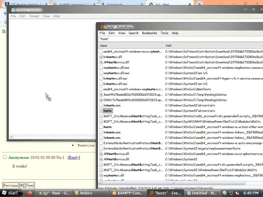
Task: Select lmhosts.sam in System32\drivers\etc
Action: pos(112,105)
